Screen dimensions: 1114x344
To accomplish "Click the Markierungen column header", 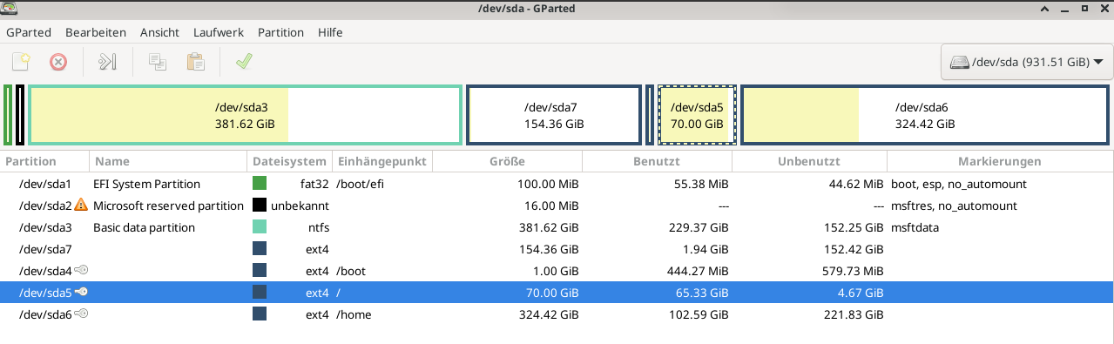I will (x=1000, y=161).
